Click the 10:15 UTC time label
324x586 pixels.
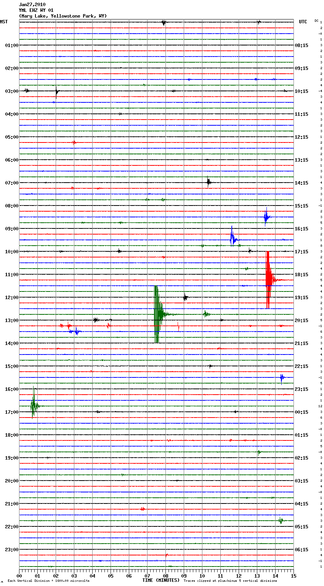302,91
